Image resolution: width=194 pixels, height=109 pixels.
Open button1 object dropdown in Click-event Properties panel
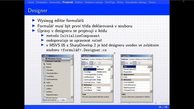pos(151,59)
